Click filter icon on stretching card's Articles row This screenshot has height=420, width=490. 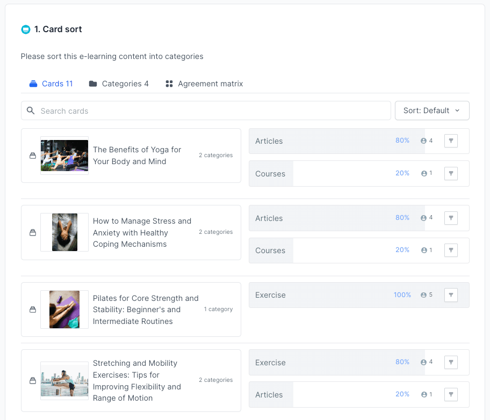click(451, 395)
